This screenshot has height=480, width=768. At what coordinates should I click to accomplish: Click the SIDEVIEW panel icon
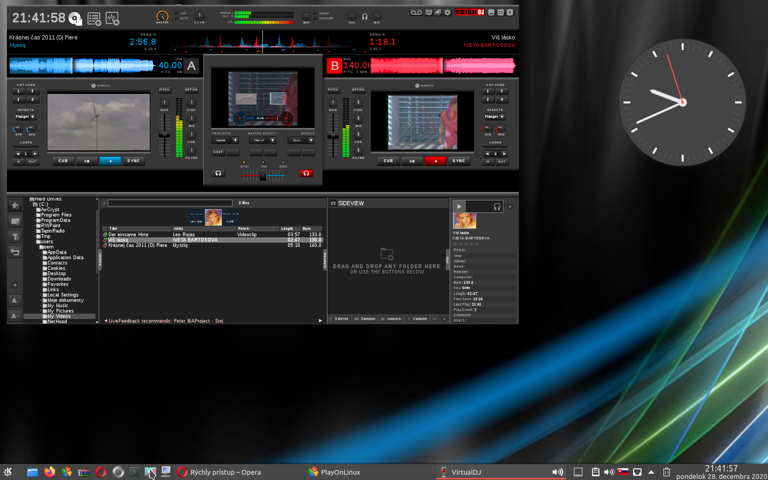(x=333, y=203)
